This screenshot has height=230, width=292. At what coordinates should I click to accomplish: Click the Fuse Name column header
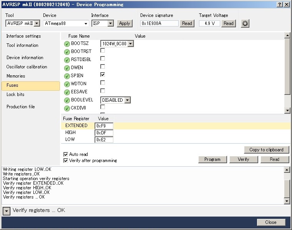79,36
